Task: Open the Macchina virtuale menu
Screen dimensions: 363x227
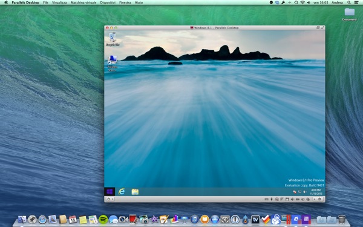Action: click(83, 2)
